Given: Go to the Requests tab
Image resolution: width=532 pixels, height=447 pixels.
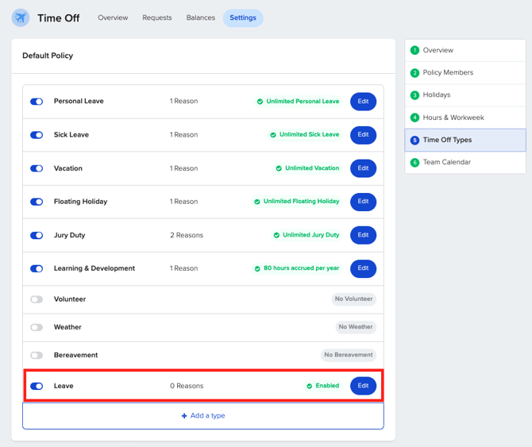Looking at the screenshot, I should [157, 17].
